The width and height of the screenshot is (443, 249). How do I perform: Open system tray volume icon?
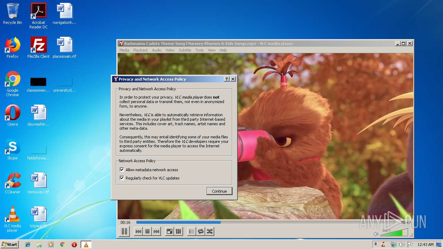[401, 245]
